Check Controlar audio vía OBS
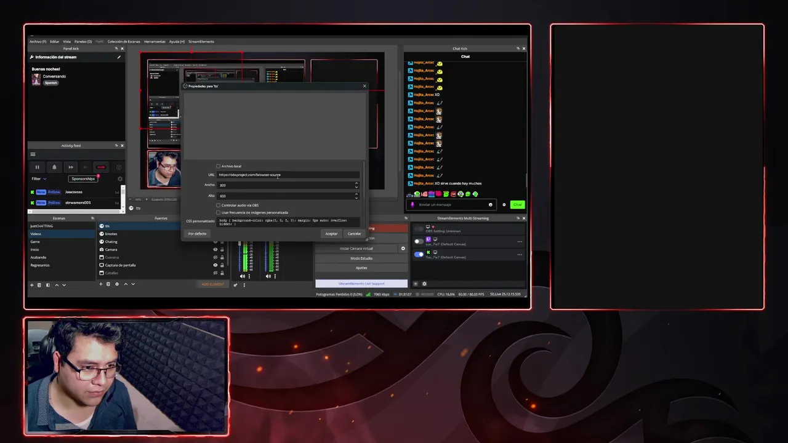The image size is (788, 443). click(218, 205)
